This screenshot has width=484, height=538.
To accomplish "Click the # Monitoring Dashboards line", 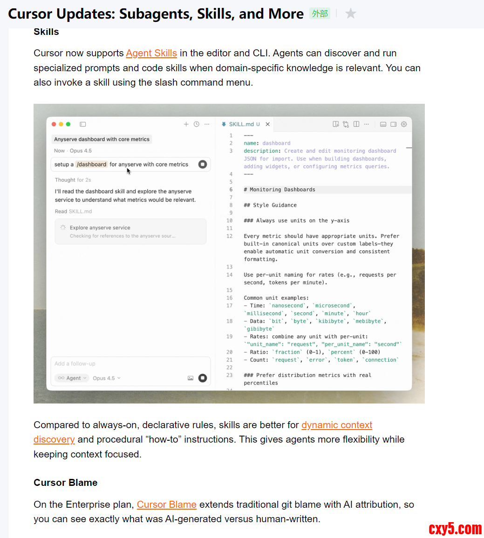I will point(279,189).
